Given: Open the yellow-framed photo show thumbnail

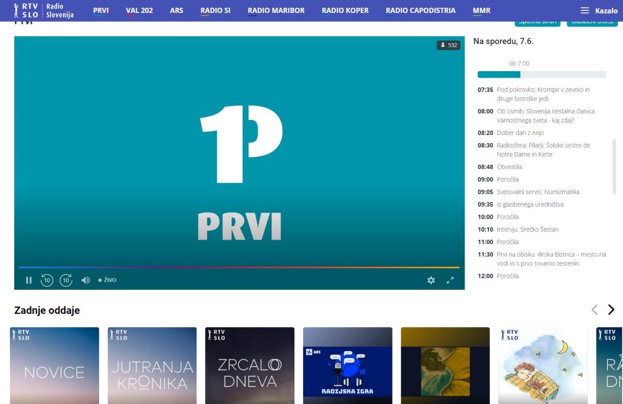Looking at the screenshot, I should [445, 366].
